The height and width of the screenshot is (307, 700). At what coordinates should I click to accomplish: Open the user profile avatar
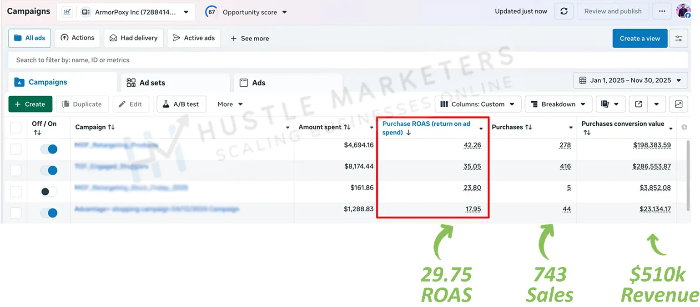tap(683, 11)
